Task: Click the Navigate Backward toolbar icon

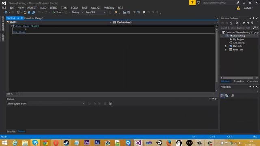Action: pyautogui.click(x=6, y=13)
